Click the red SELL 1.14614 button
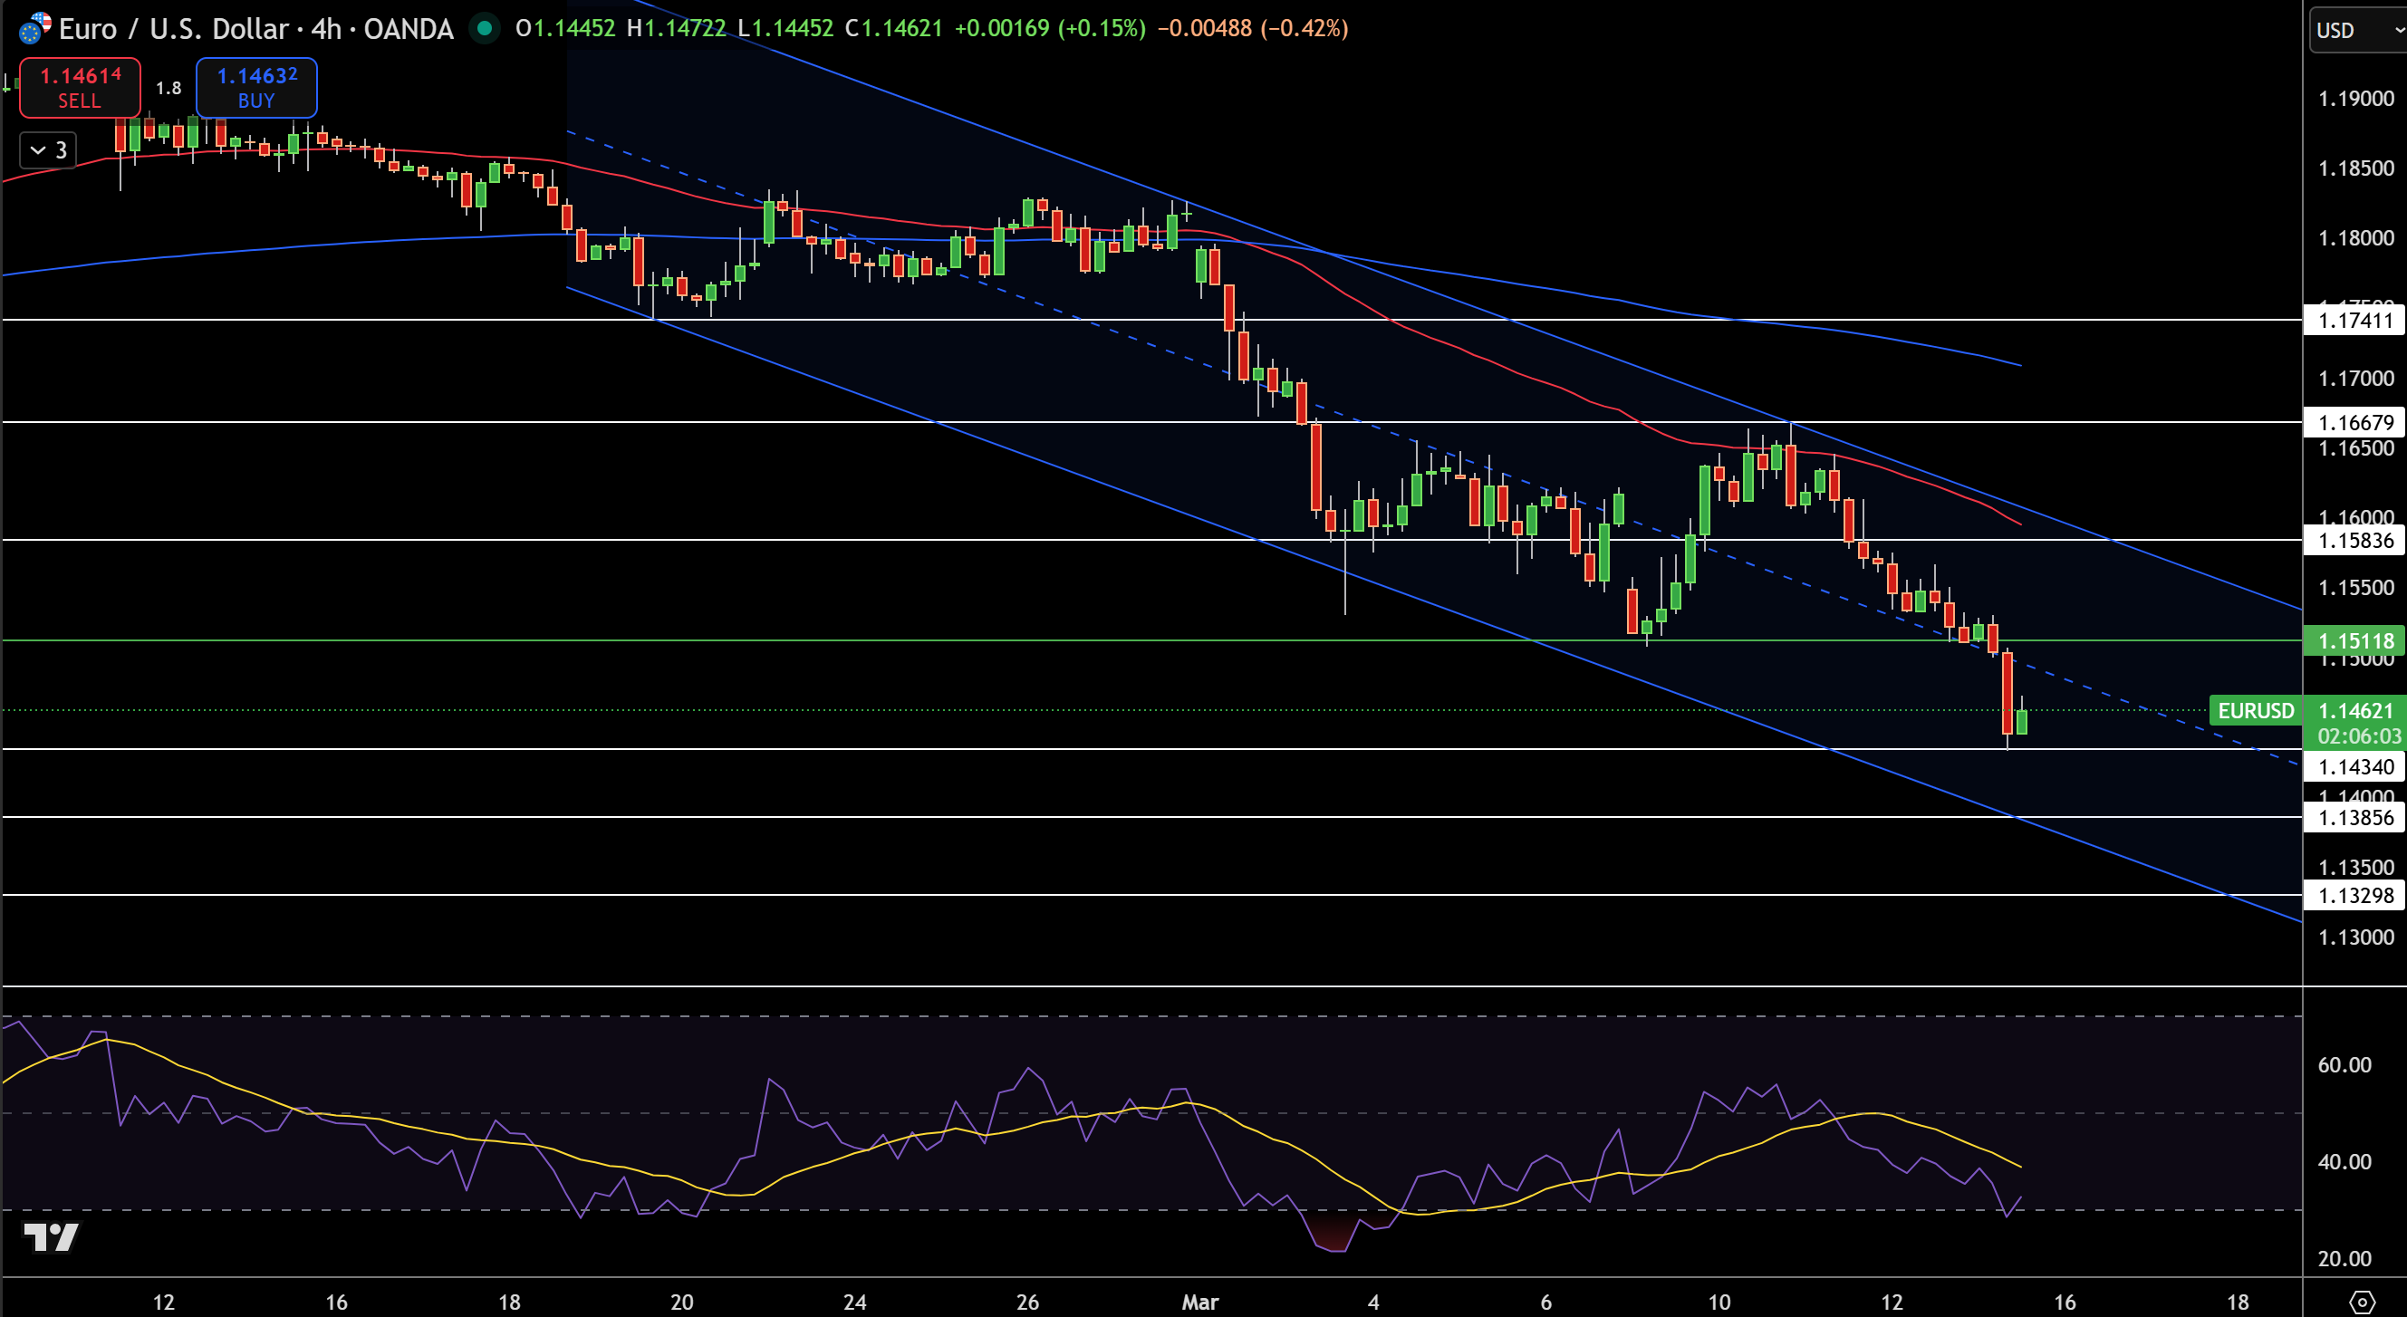The image size is (2407, 1317). 80,88
